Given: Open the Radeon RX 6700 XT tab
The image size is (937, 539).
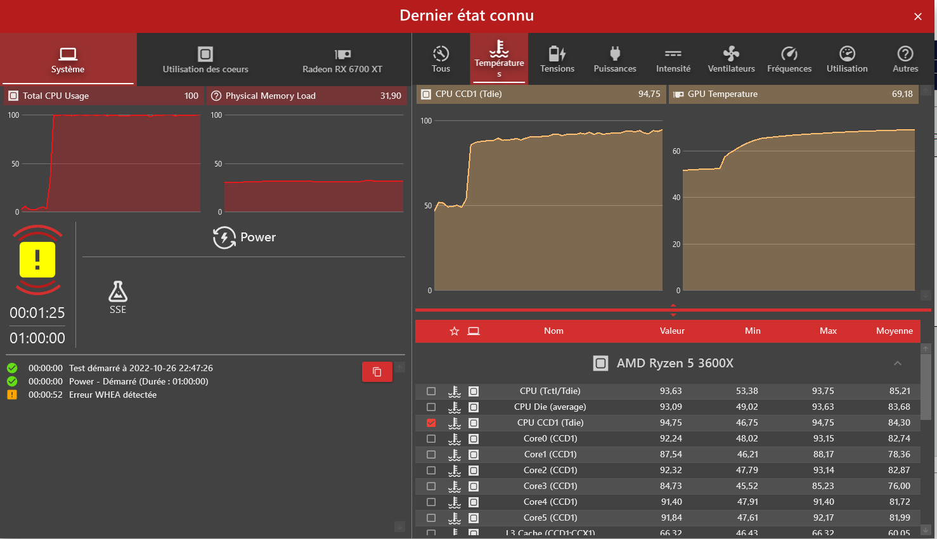Looking at the screenshot, I should tap(342, 59).
